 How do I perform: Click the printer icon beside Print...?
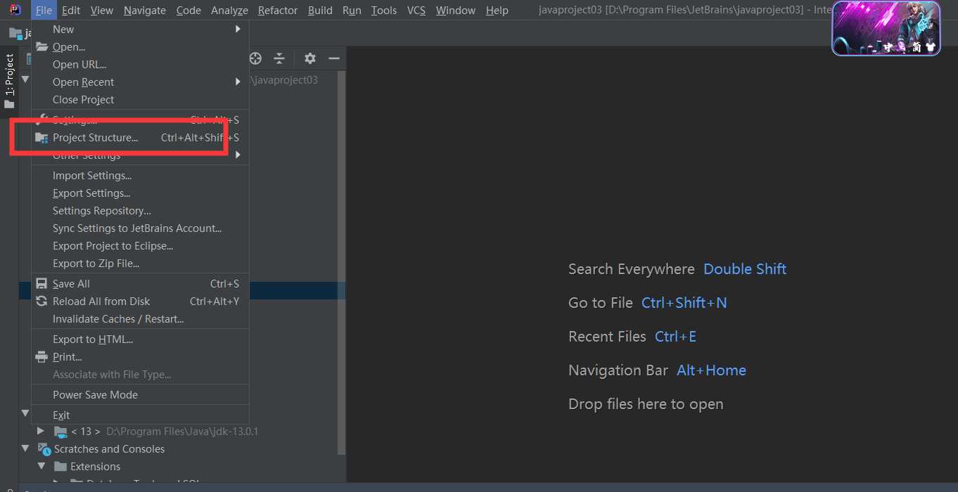(42, 357)
